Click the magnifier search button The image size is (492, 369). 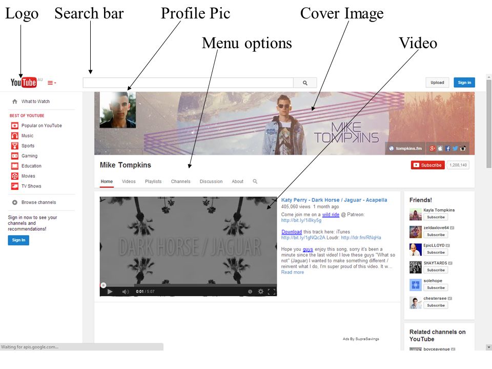click(x=305, y=83)
